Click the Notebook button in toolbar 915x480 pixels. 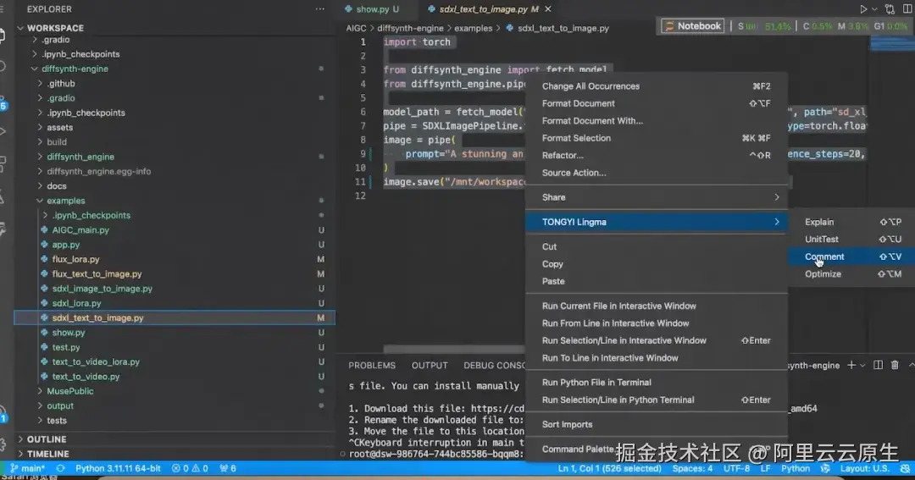pyautogui.click(x=693, y=26)
